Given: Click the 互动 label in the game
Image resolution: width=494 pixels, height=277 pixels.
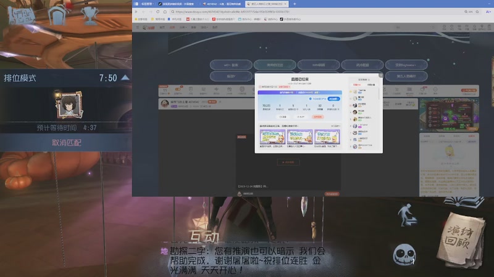Looking at the screenshot, I should (204, 236).
